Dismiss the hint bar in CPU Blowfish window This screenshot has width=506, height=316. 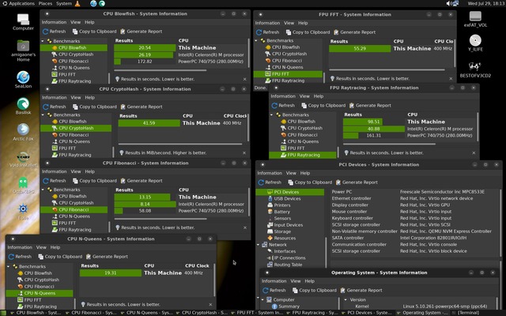244,79
